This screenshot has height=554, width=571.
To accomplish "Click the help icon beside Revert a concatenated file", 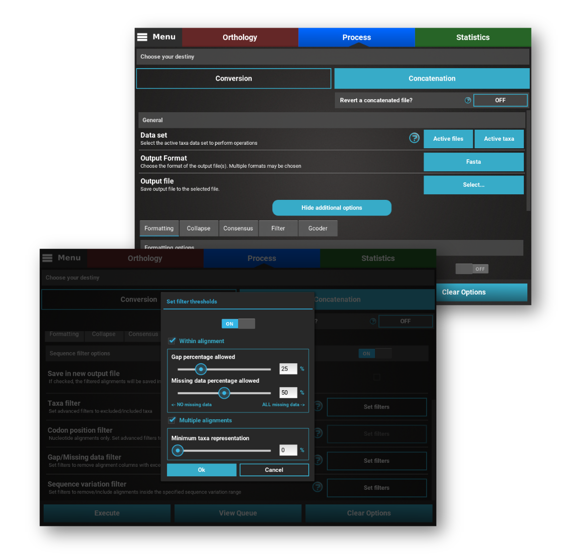I will 468,100.
